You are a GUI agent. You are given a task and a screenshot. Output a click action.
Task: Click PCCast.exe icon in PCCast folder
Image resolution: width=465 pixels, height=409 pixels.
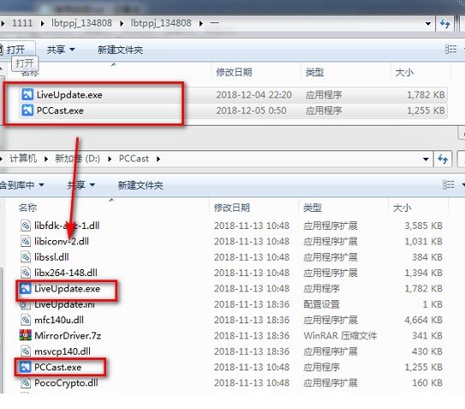point(25,367)
